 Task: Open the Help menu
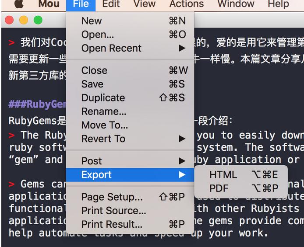pyautogui.click(x=279, y=4)
